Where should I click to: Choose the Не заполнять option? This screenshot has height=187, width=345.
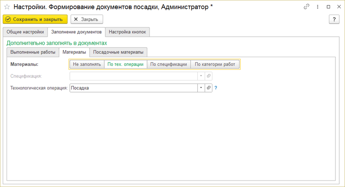click(x=87, y=64)
